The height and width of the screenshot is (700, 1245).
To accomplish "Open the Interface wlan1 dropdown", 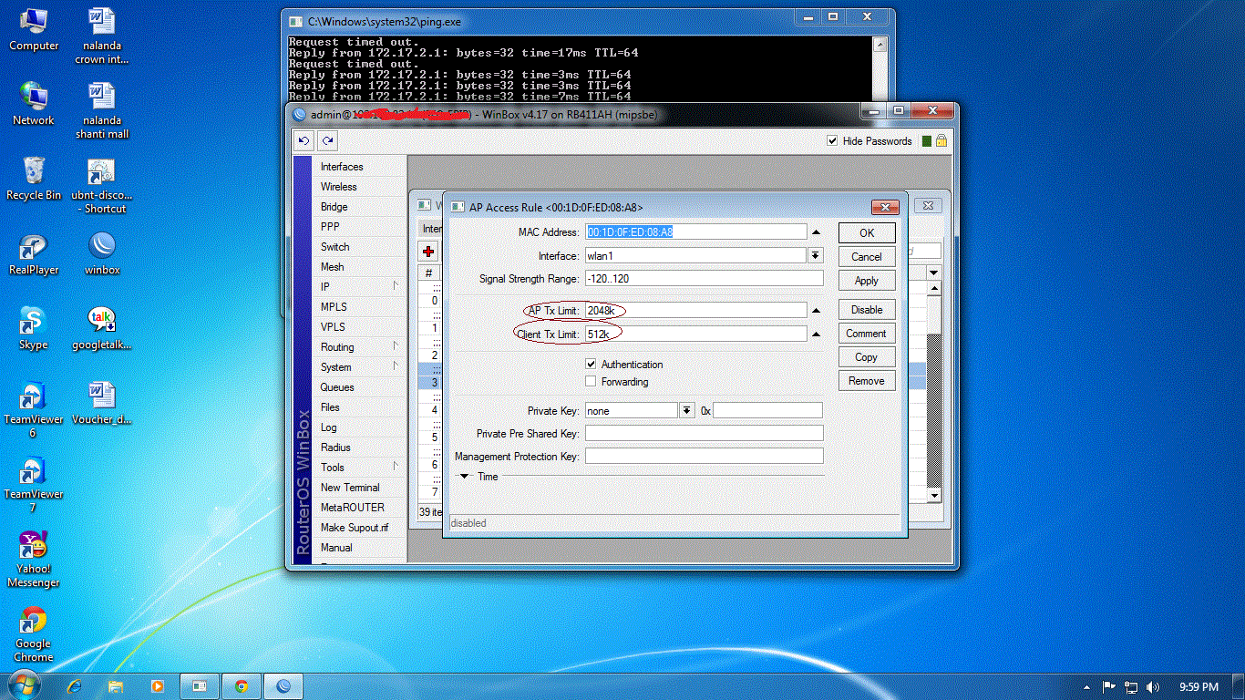I will pyautogui.click(x=816, y=256).
